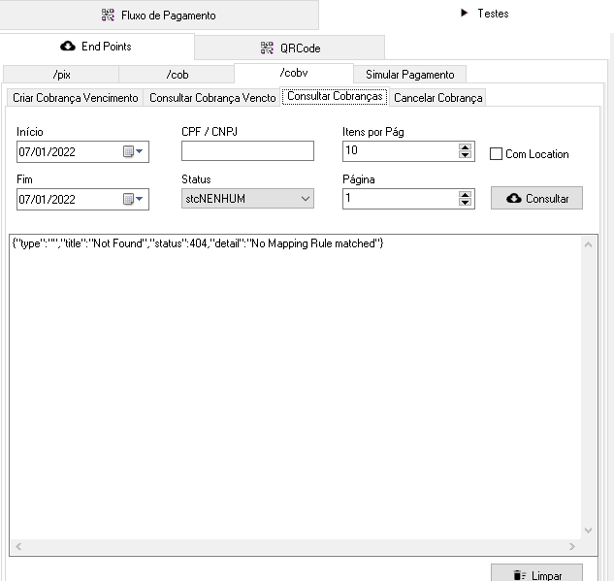Decrease Itens por Pág with down arrow

coord(465,155)
